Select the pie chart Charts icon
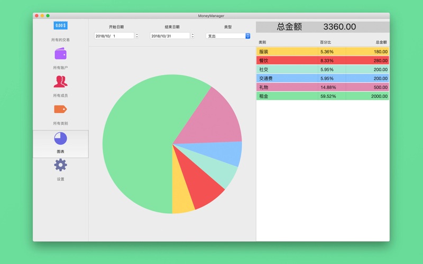The width and height of the screenshot is (423, 264). click(x=60, y=138)
